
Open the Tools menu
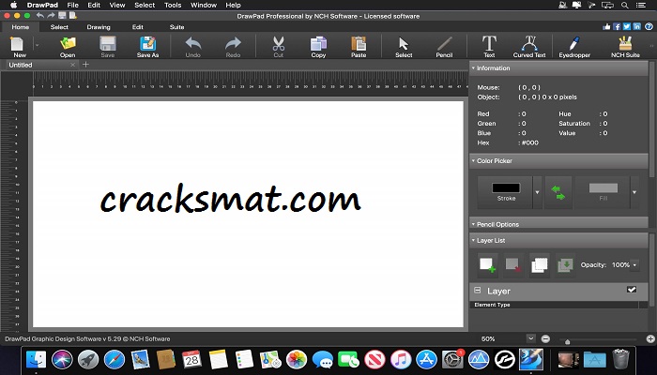(x=173, y=5)
